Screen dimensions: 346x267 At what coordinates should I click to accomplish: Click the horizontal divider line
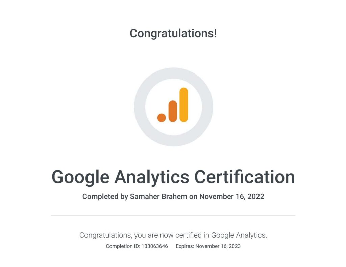click(x=173, y=215)
